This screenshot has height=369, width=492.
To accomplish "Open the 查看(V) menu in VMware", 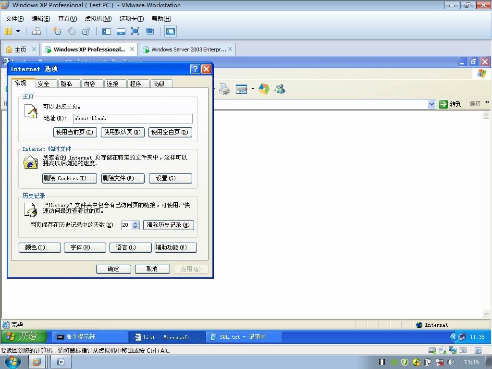I will point(67,19).
